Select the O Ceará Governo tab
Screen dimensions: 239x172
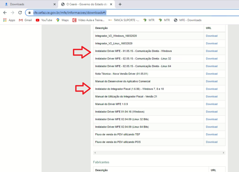coord(86,4)
